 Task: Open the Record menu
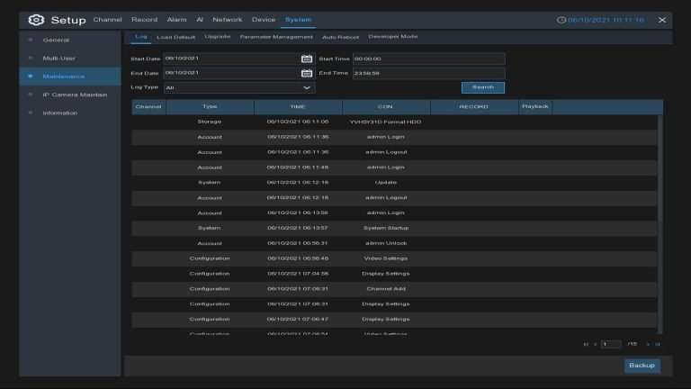tap(144, 20)
